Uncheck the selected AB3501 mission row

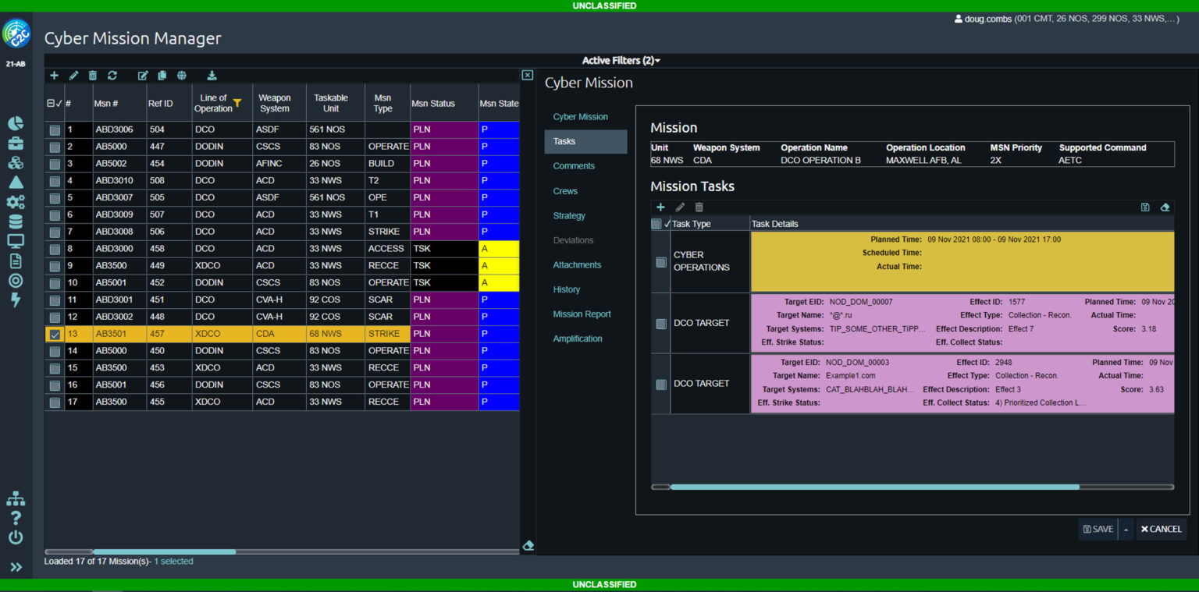click(54, 333)
